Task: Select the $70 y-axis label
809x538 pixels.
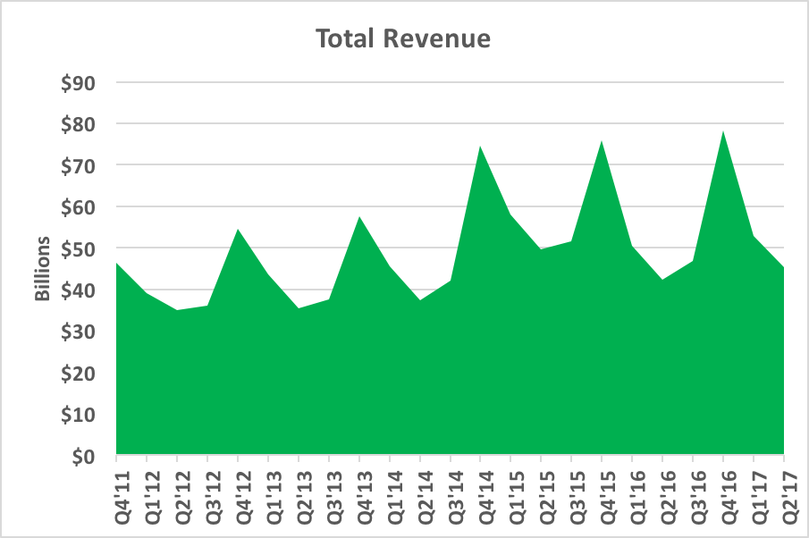Action: 76,165
